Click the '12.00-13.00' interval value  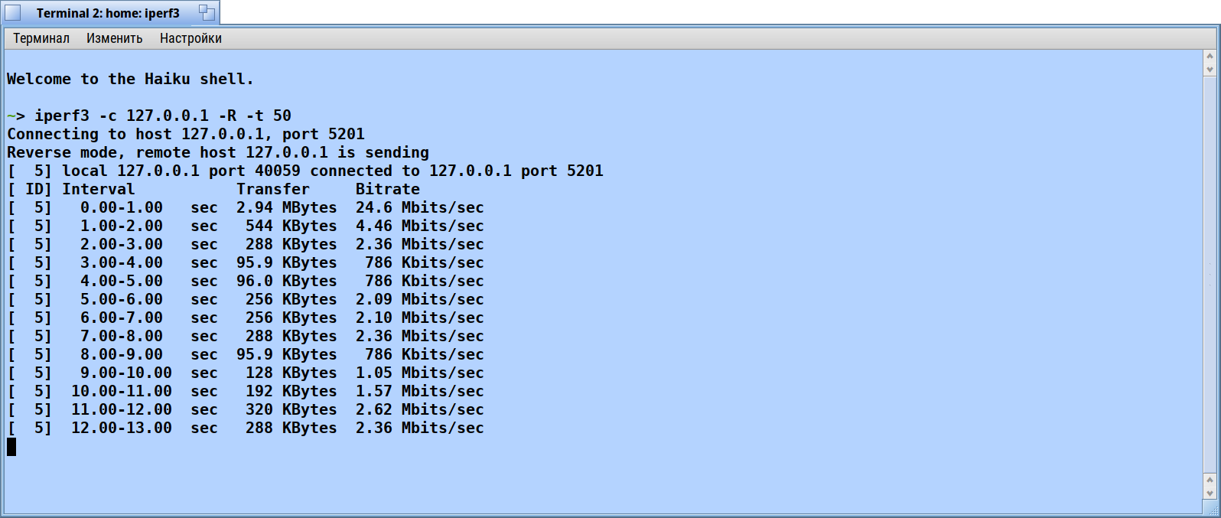[x=122, y=428]
